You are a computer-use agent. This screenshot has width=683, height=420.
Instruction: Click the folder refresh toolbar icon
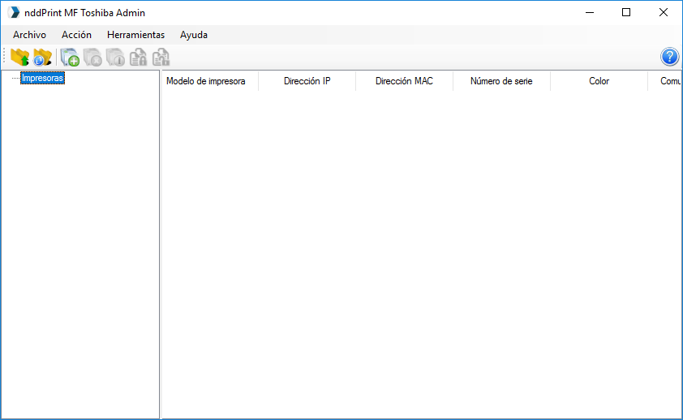[42, 57]
